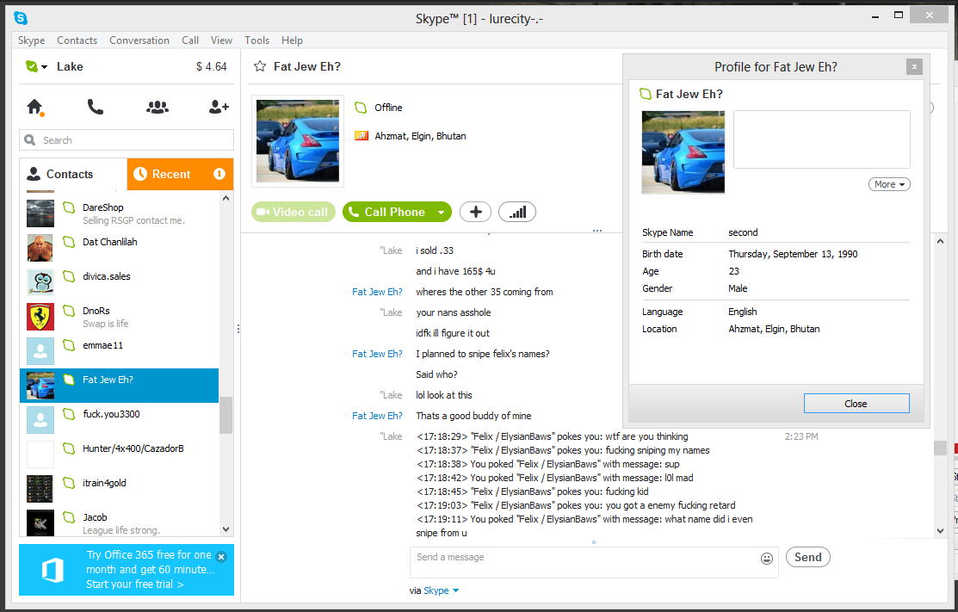The height and width of the screenshot is (612, 958).
Task: Click the plus button to add participants
Action: click(x=475, y=212)
